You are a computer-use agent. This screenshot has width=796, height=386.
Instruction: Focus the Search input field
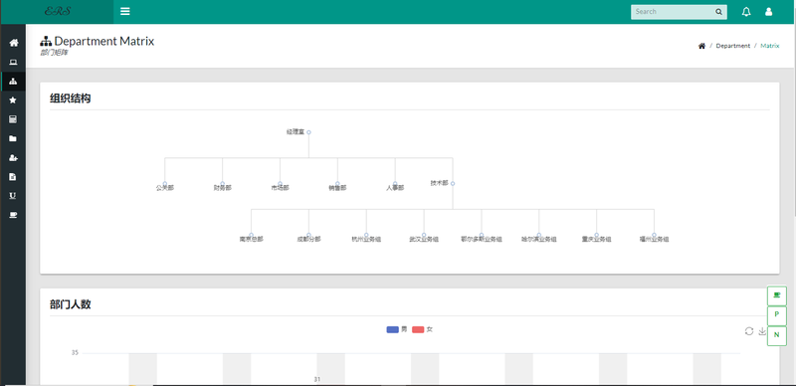pos(674,12)
